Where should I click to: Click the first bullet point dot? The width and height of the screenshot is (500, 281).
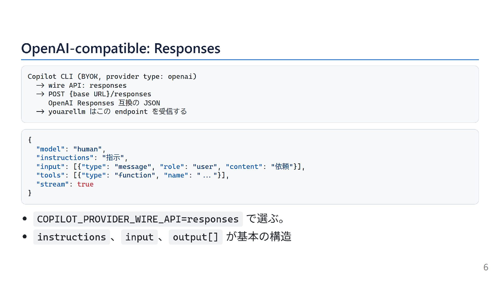(25, 219)
